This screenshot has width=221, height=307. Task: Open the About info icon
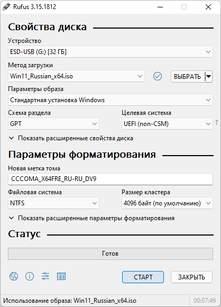point(30,276)
